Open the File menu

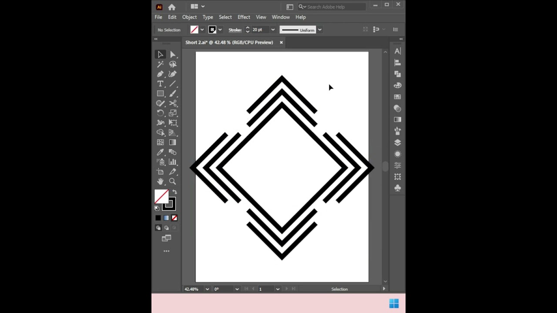158,17
